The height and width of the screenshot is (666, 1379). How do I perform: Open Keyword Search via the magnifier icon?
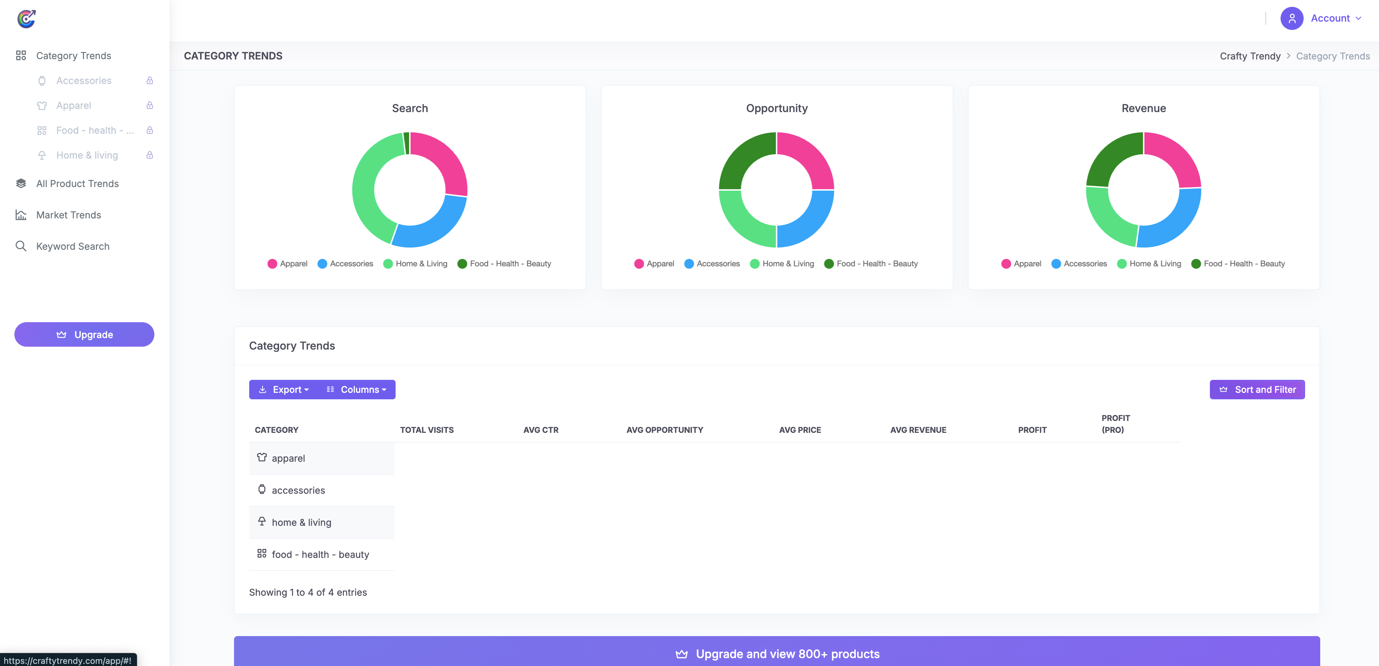point(21,246)
